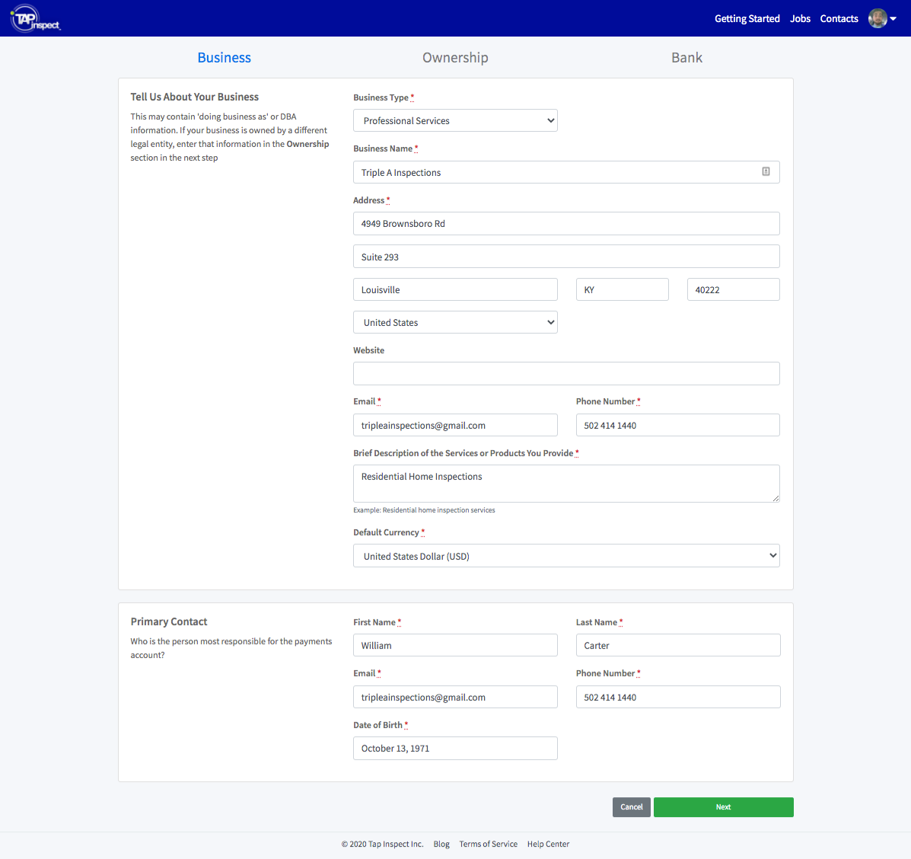
Task: Click the business Phone Number field
Action: click(x=677, y=425)
